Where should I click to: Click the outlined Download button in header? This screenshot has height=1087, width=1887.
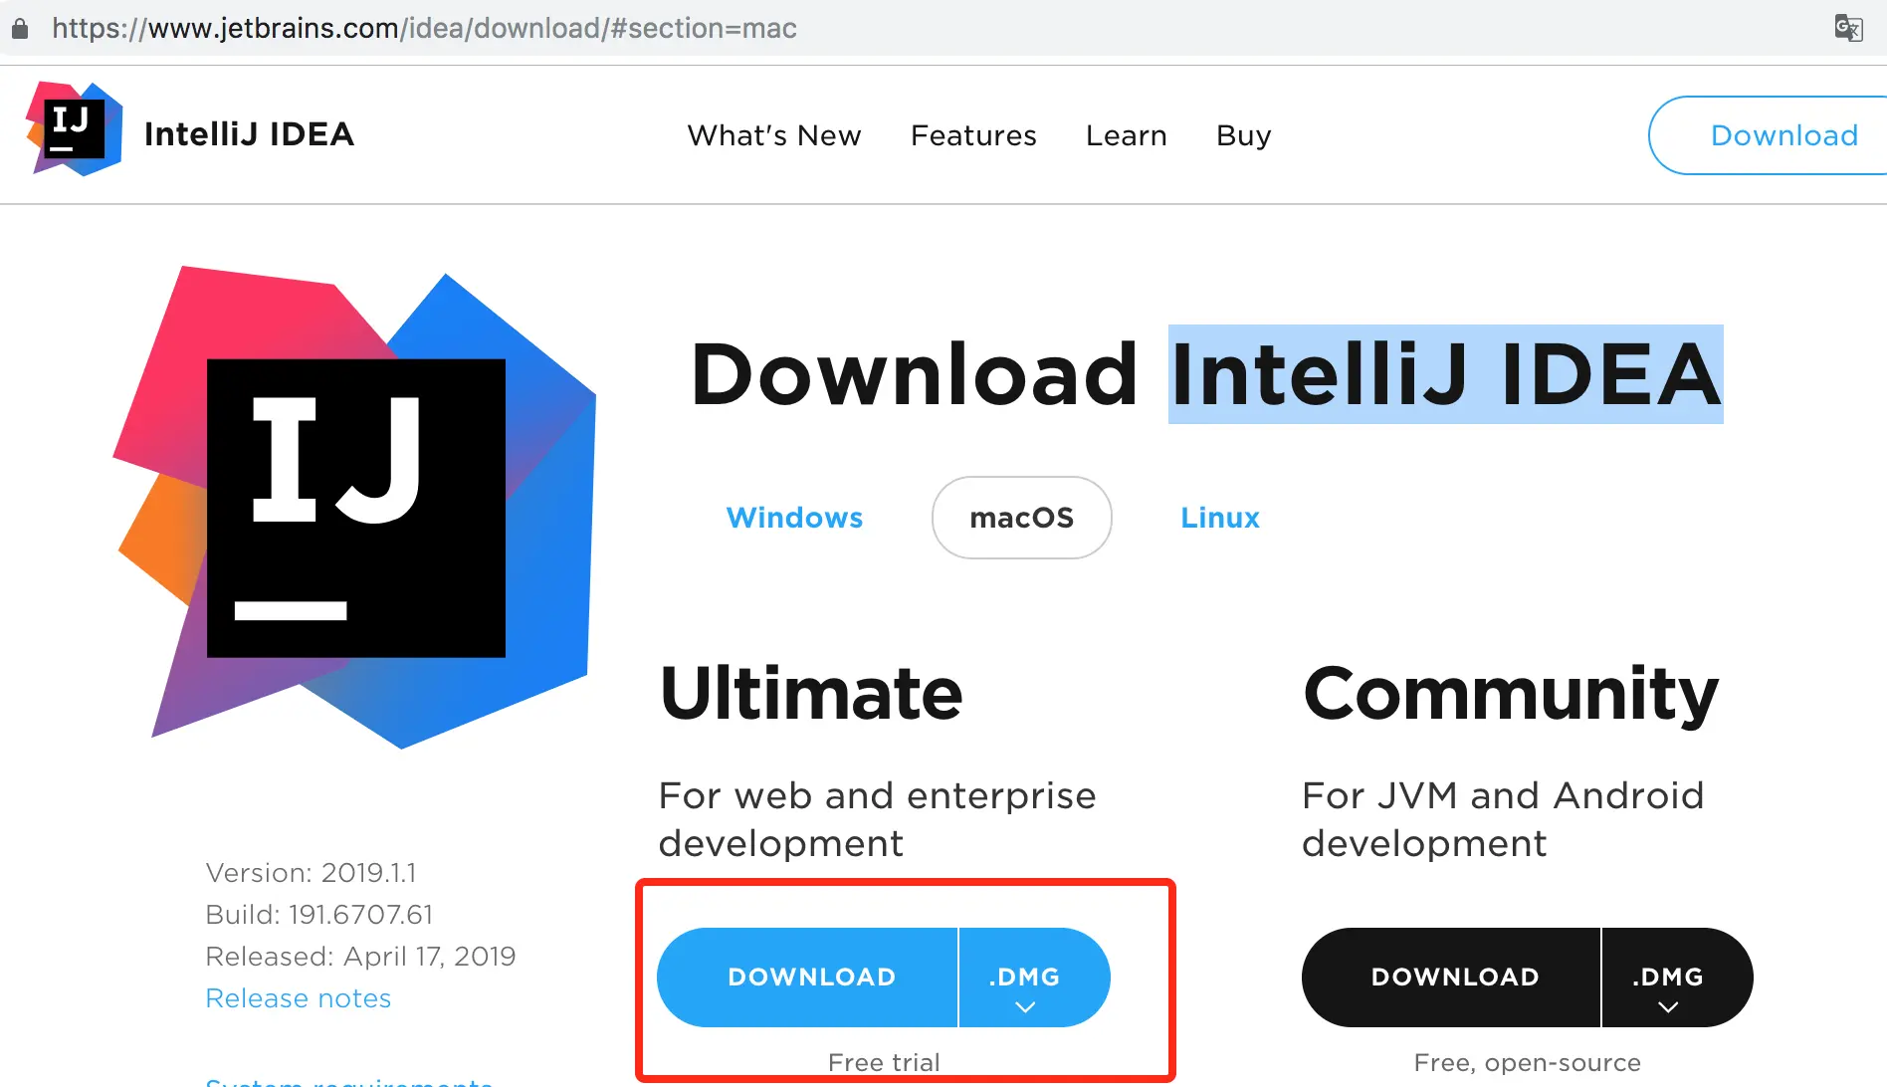click(1769, 135)
